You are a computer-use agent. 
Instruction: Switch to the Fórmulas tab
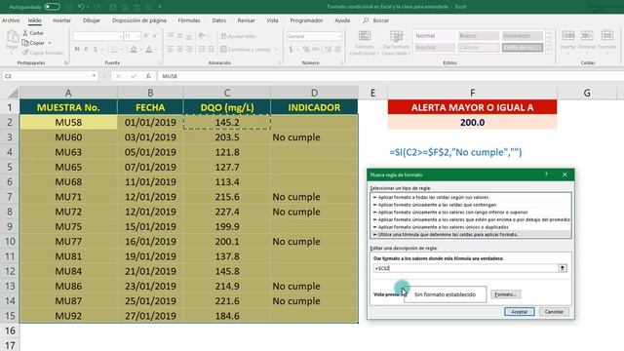coord(189,20)
